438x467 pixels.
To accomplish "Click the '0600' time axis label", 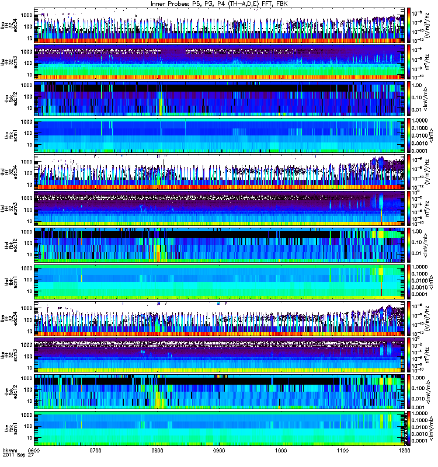I will click(34, 450).
